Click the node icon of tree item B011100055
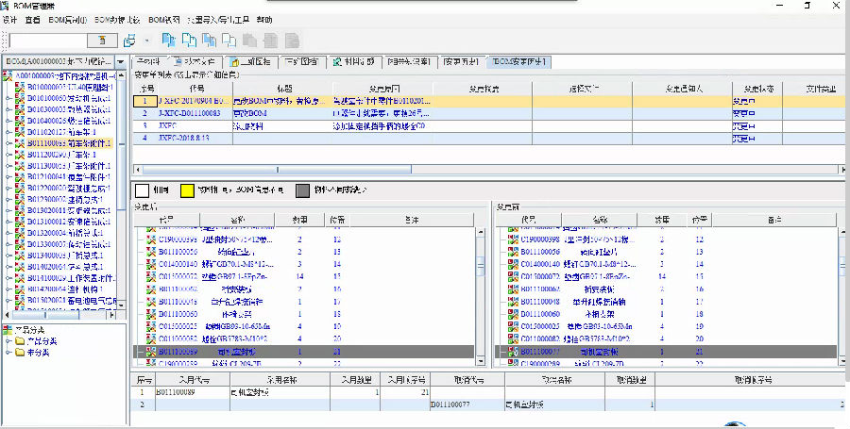 tap(19, 143)
